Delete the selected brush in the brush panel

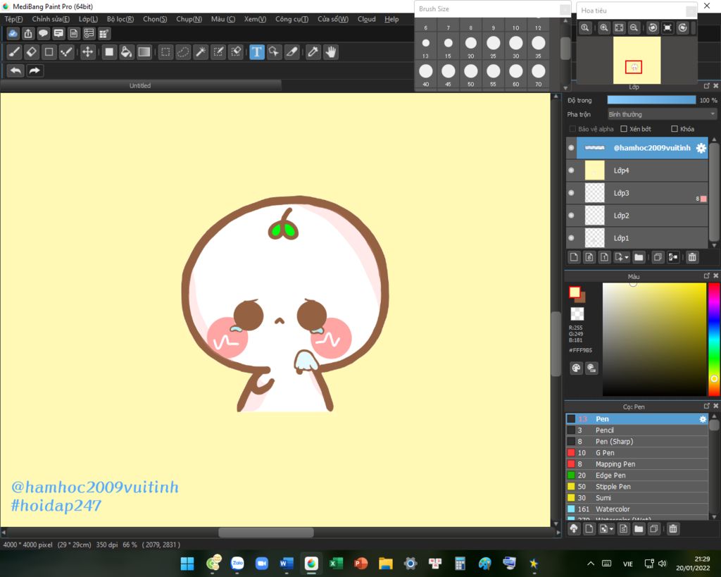click(x=673, y=529)
